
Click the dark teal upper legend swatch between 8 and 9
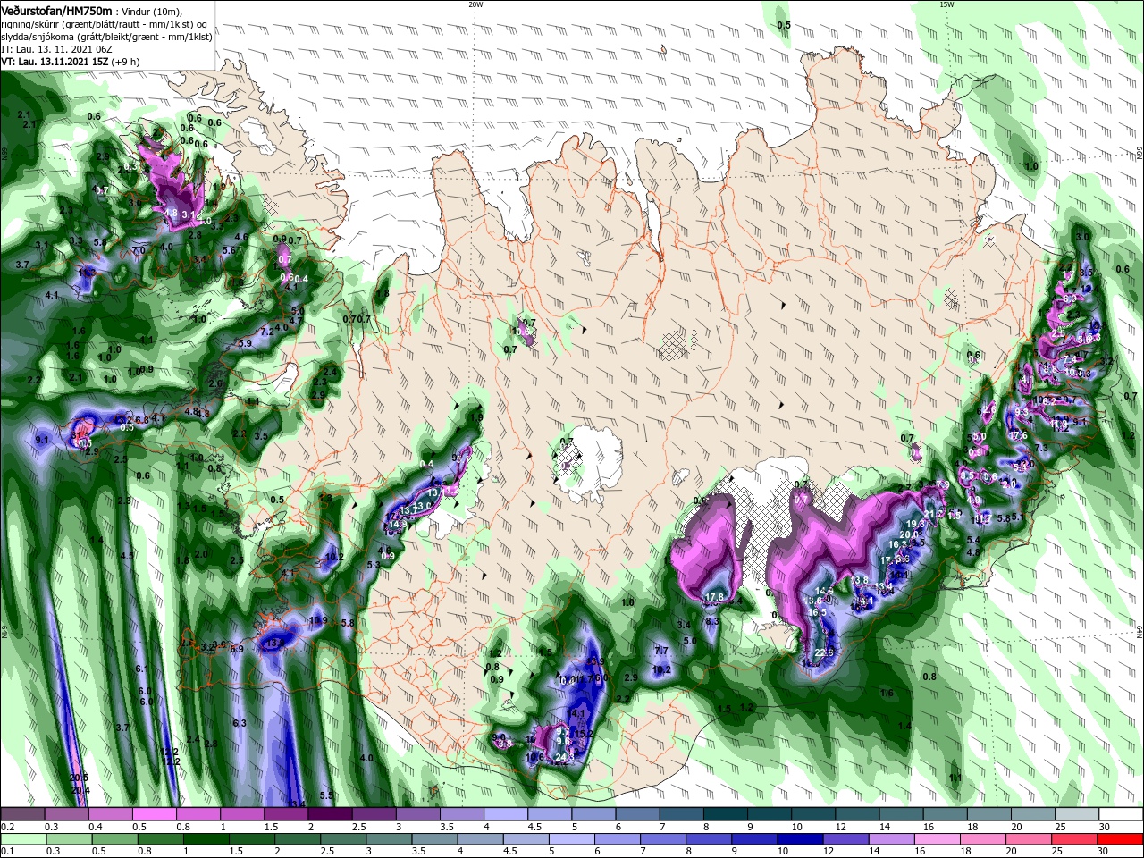726,814
